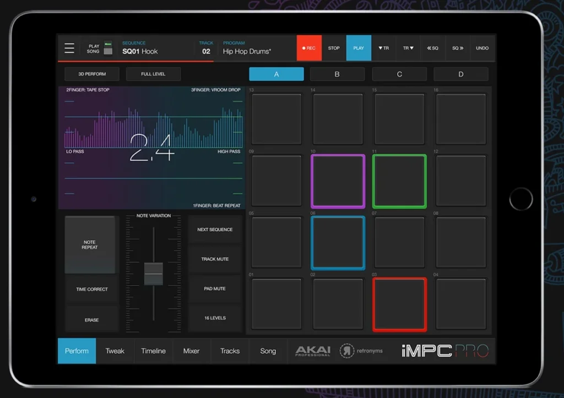Hit the blue-outlined pad 06

338,243
